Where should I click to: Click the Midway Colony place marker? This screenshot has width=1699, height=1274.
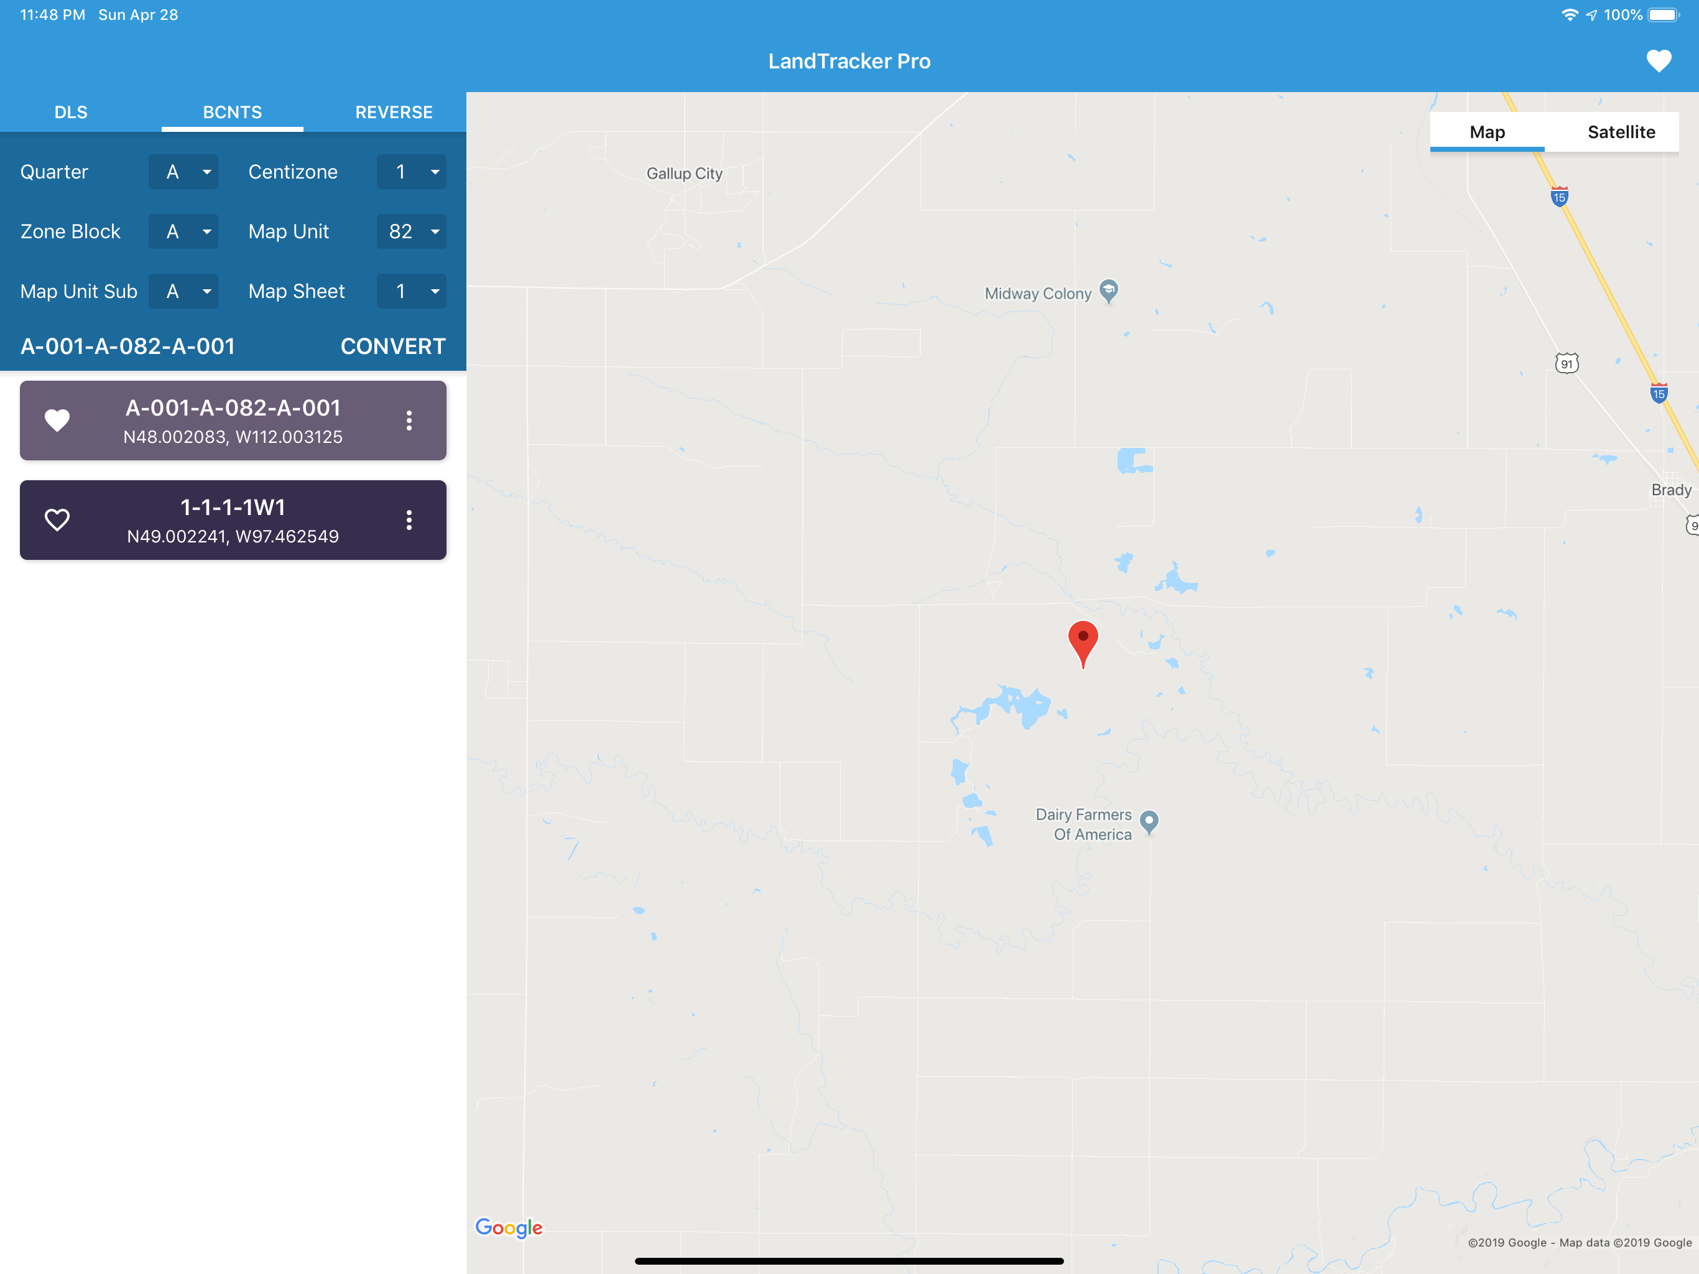[1108, 291]
